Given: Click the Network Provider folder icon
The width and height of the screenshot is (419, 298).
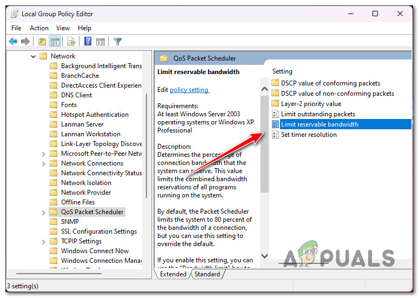Looking at the screenshot, I should (x=54, y=193).
